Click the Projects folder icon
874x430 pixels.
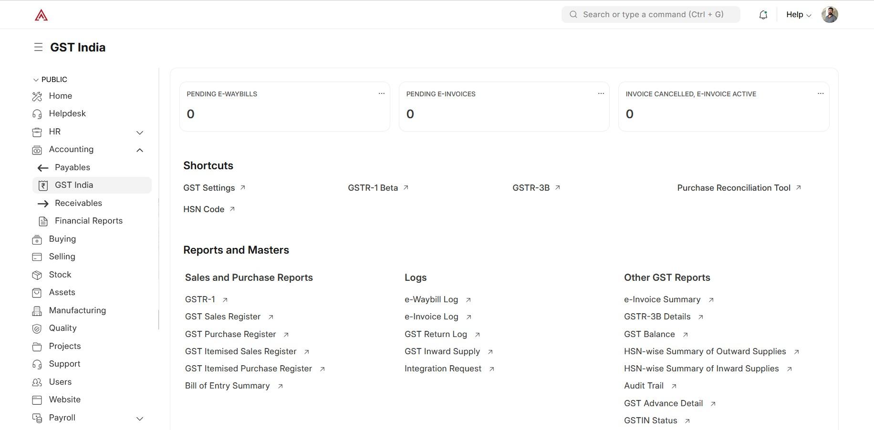click(37, 347)
